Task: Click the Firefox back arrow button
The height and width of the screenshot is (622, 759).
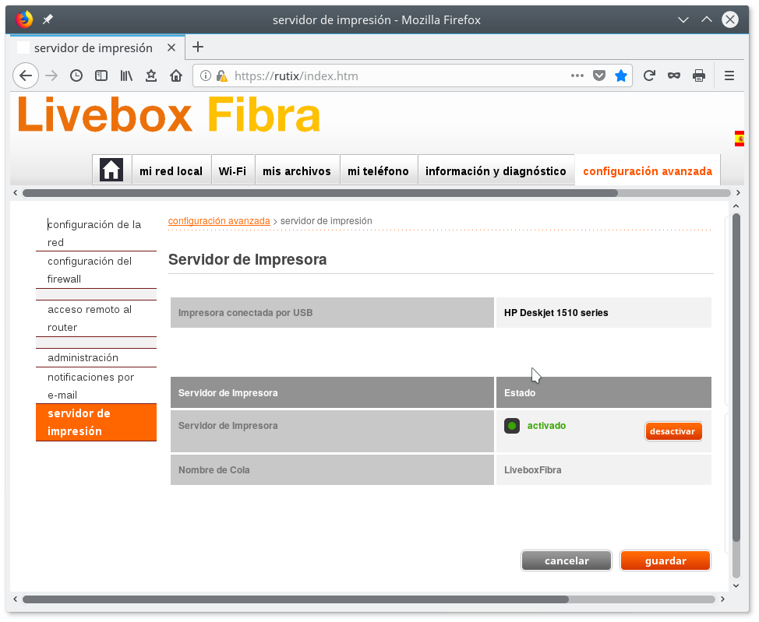Action: [25, 76]
